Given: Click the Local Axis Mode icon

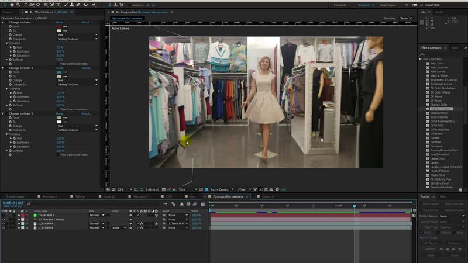Looking at the screenshot, I should [x=110, y=5].
